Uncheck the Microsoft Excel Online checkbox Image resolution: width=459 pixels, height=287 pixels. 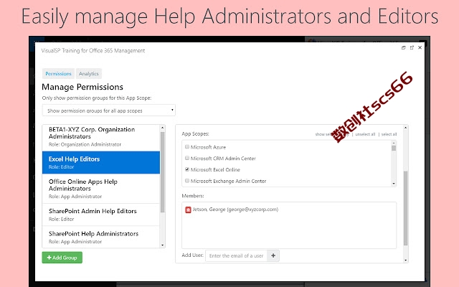pyautogui.click(x=187, y=169)
